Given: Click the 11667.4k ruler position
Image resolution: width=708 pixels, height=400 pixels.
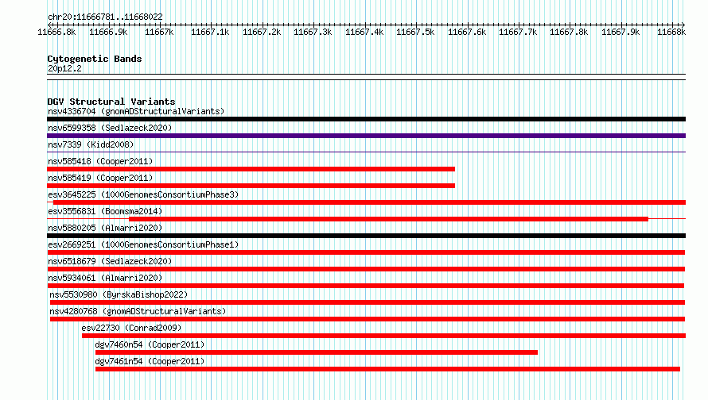Looking at the screenshot, I should (x=364, y=32).
